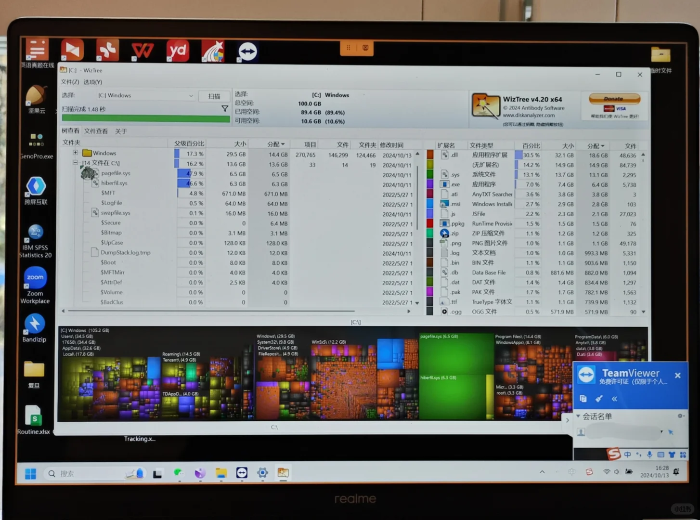Collapse the 会话名单 section in TeamViewer
The height and width of the screenshot is (520, 700).
(578, 416)
